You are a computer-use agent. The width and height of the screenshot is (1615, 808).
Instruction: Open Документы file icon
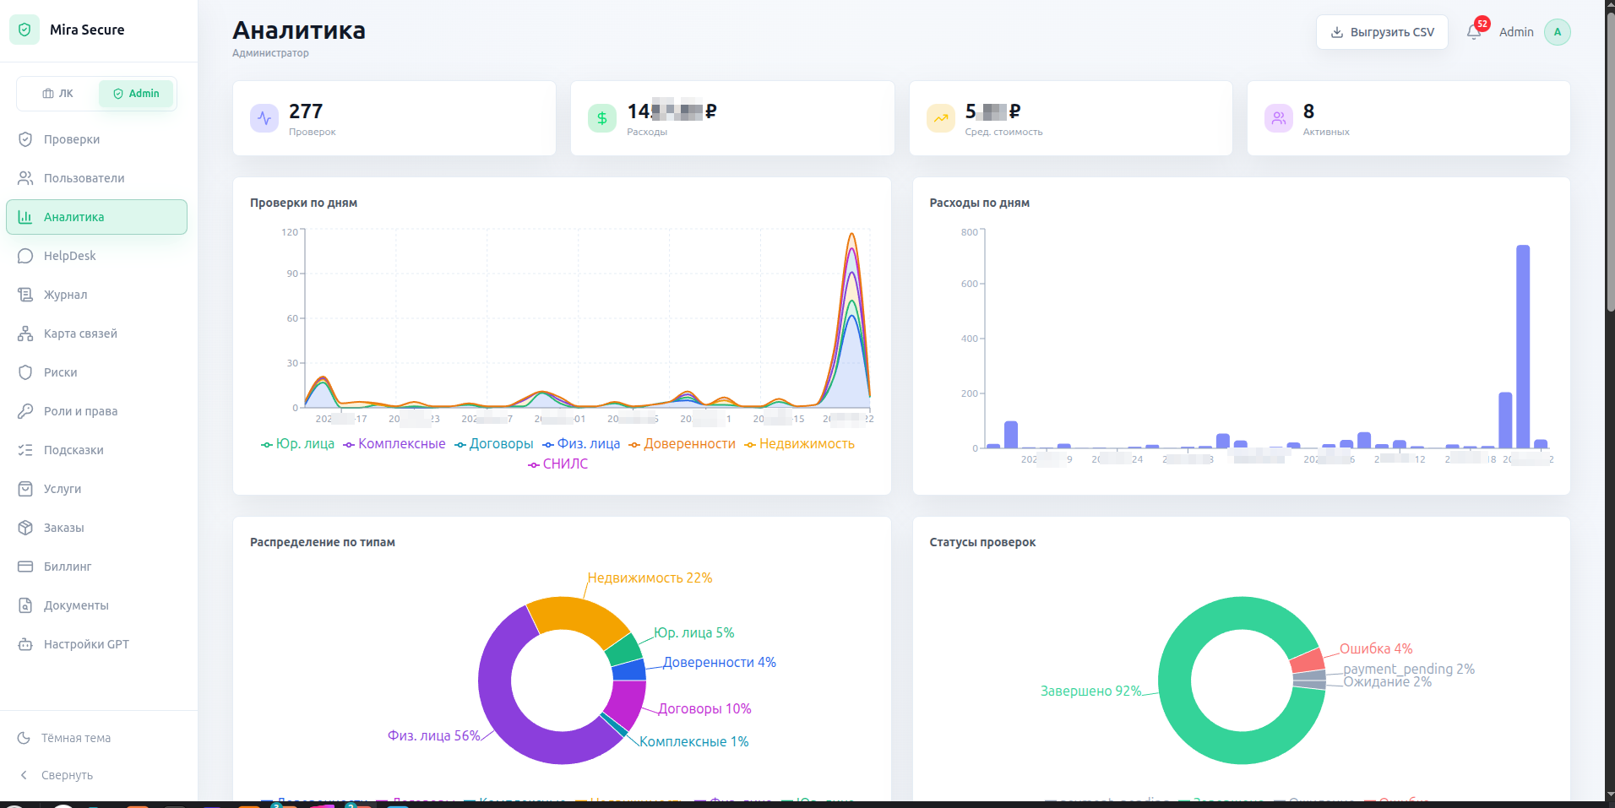click(x=25, y=605)
